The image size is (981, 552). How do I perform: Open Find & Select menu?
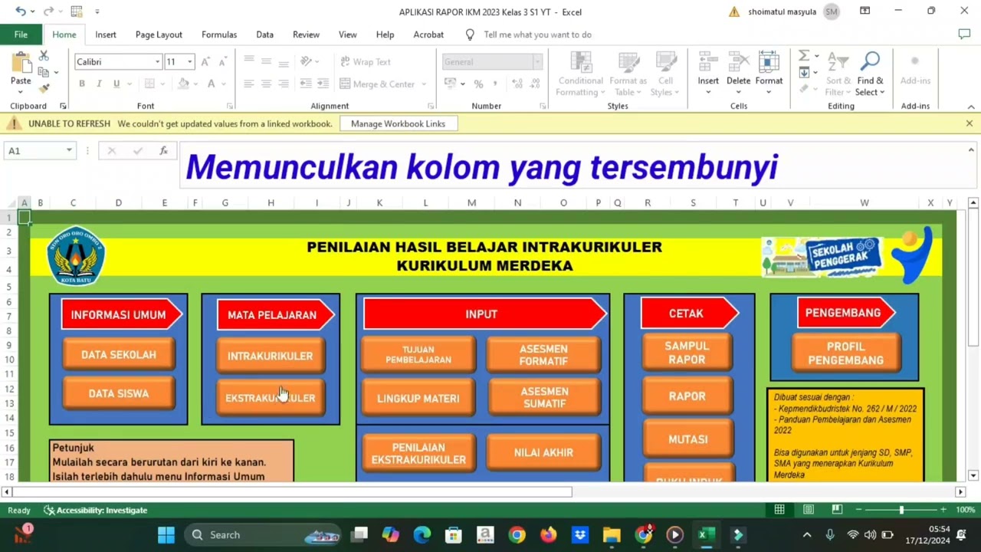(x=870, y=75)
